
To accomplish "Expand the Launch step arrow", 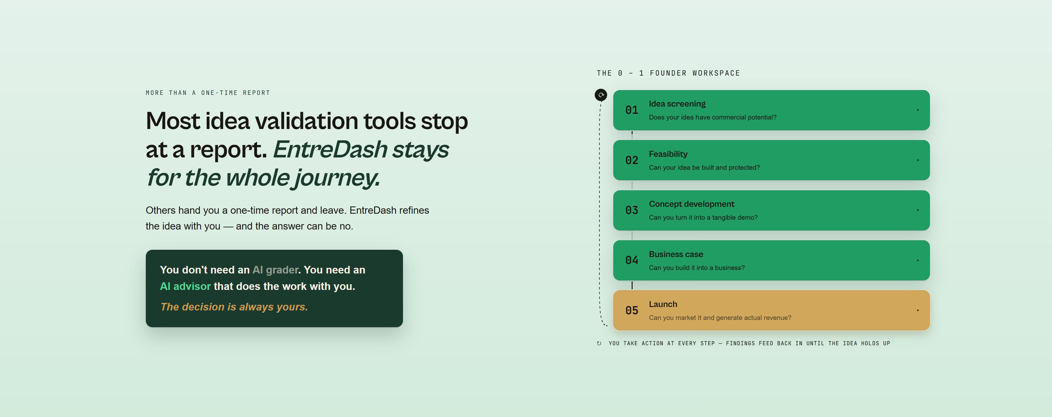I will pyautogui.click(x=918, y=310).
